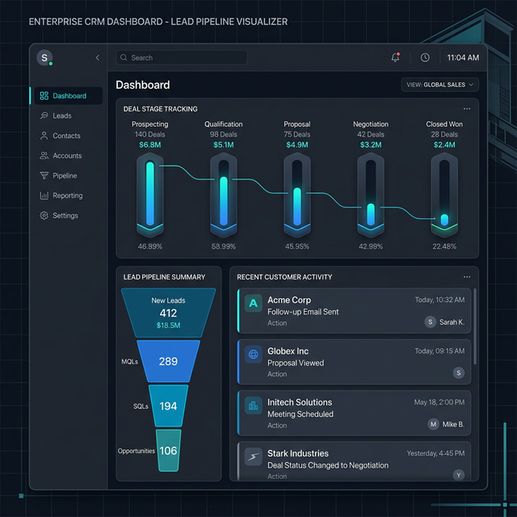Image resolution: width=517 pixels, height=517 pixels.
Task: Click the New Leads funnel segment
Action: (168, 312)
